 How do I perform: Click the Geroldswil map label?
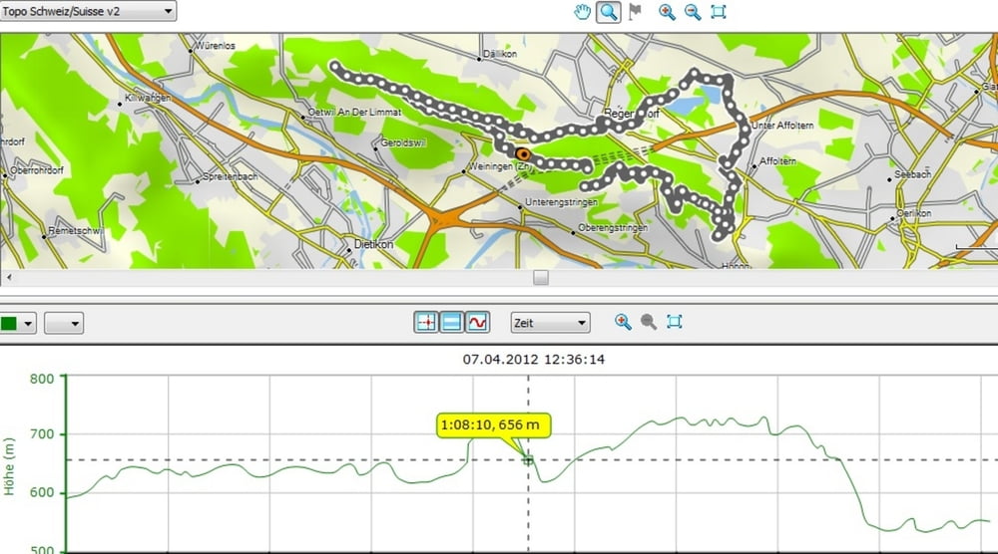[403, 142]
